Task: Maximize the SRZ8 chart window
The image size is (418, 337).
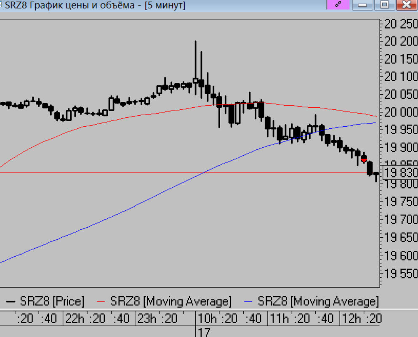Action: tap(384, 5)
